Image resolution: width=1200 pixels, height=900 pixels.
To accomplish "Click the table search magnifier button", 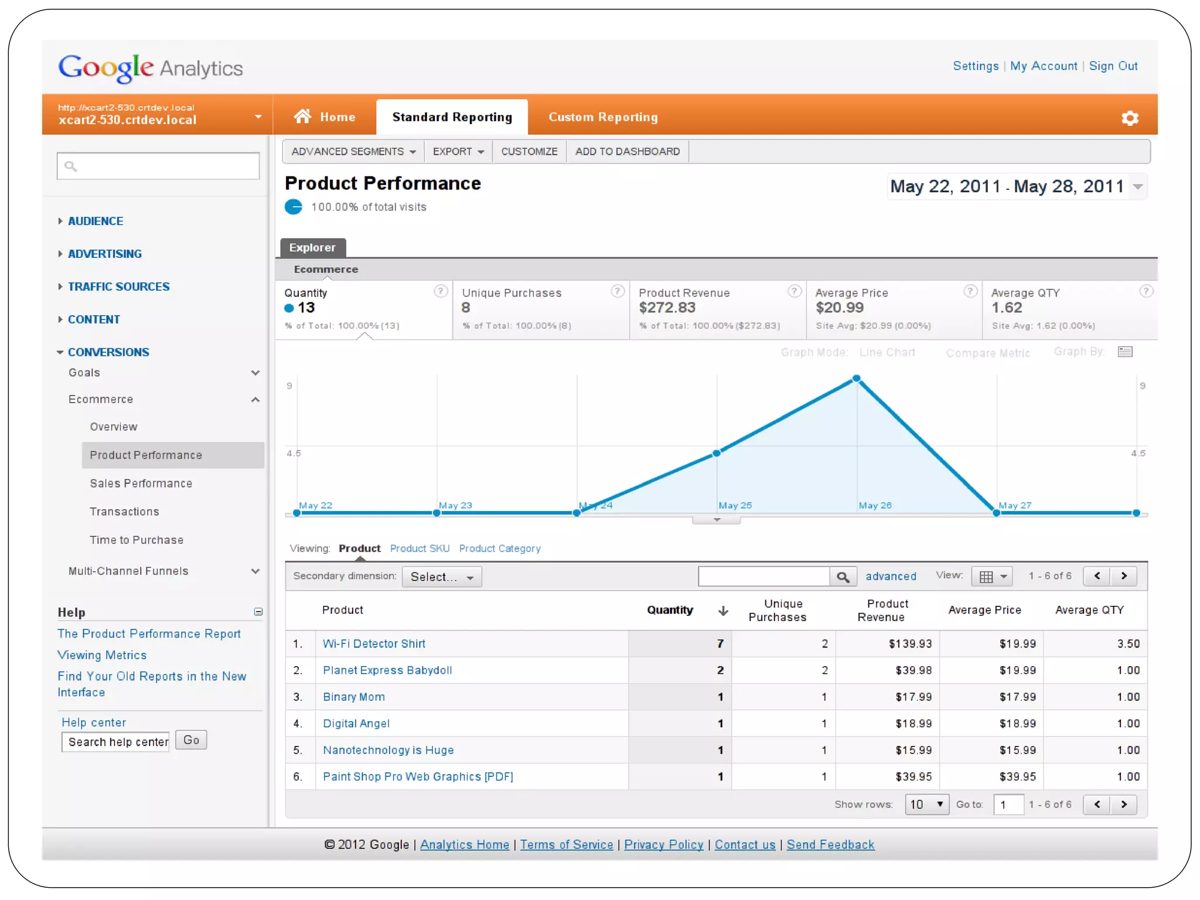I will click(x=843, y=577).
